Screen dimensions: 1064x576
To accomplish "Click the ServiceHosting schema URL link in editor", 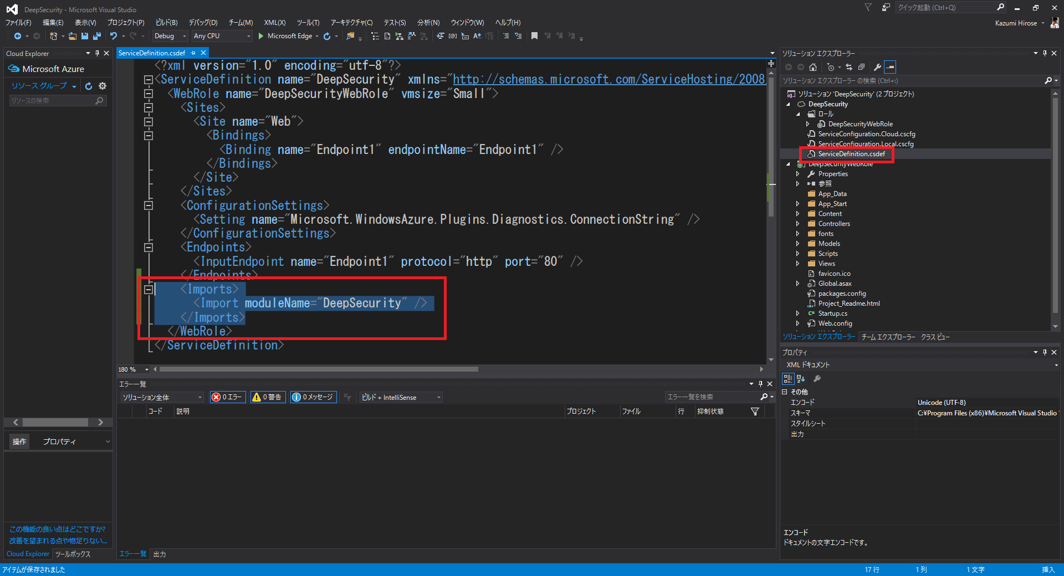I will coord(608,79).
